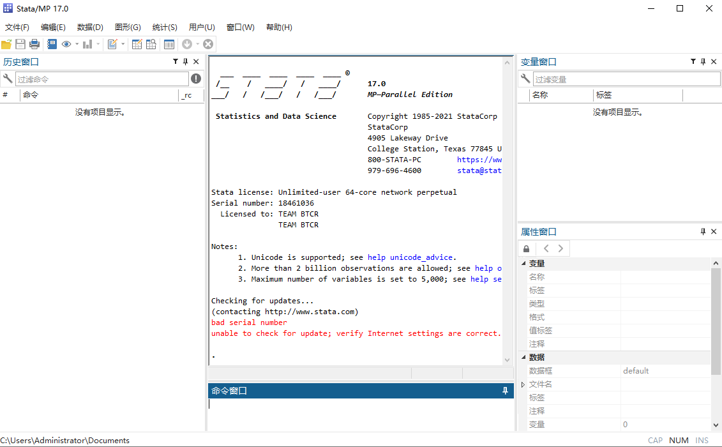
Task: Click the next variable arrow in 属性窗口
Action: tap(560, 248)
